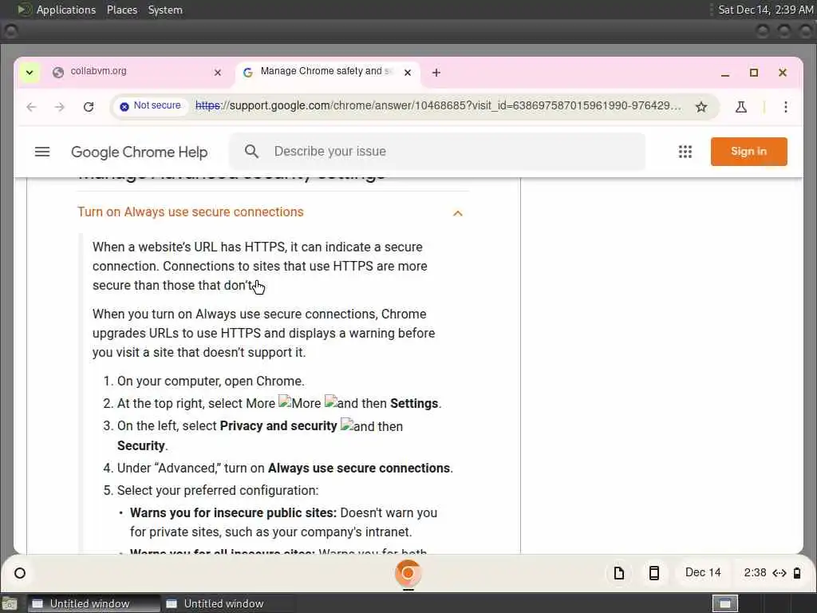Image resolution: width=817 pixels, height=613 pixels.
Task: Click 'On your computer, open Chrome.' step
Action: (x=211, y=381)
